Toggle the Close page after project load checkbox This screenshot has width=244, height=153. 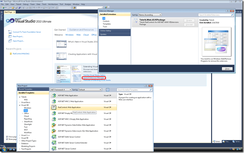7,137
